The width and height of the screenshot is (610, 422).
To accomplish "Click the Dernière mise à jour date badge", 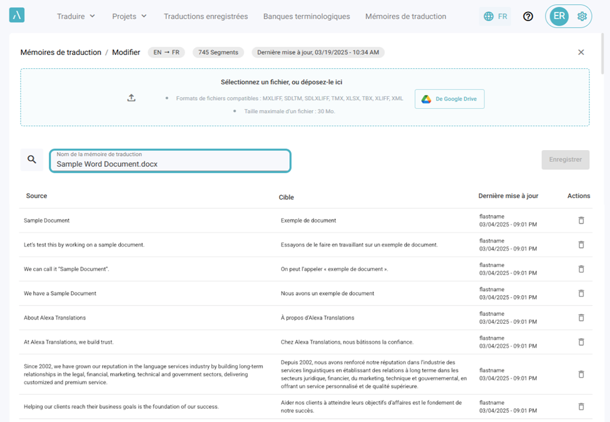I will point(318,52).
